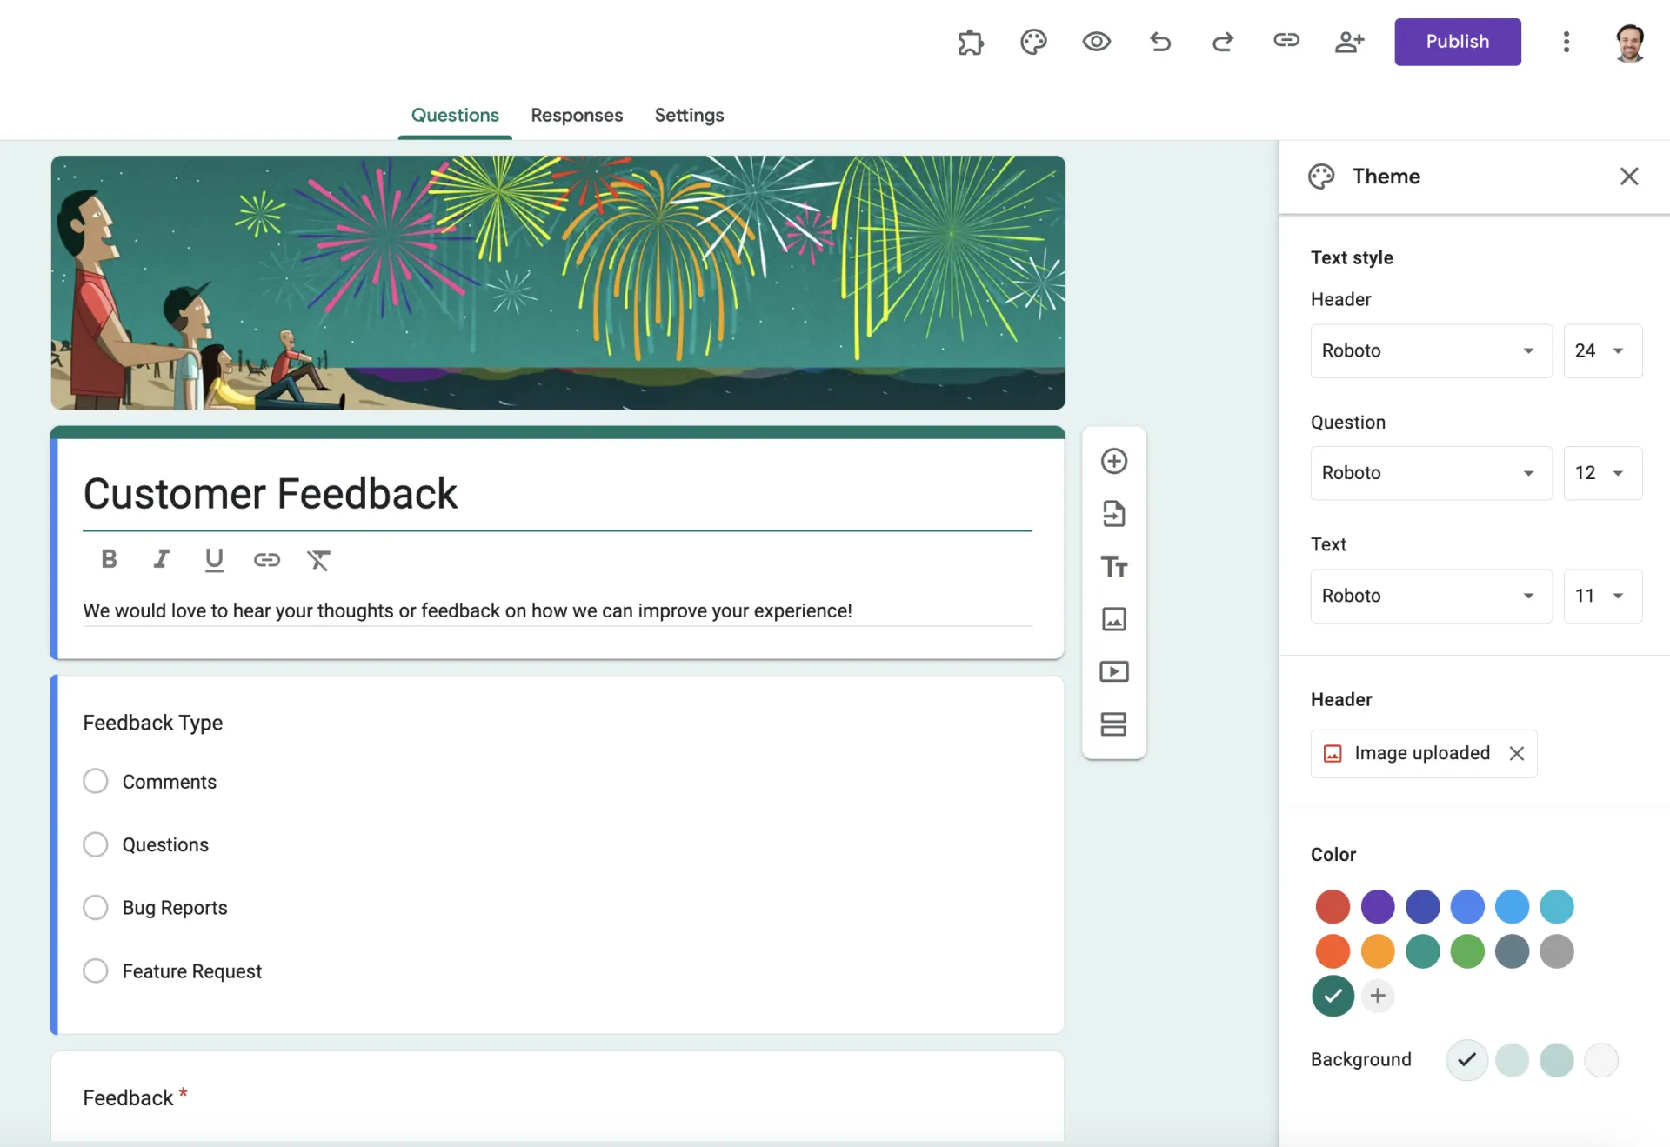Viewport: 1670px width, 1147px height.
Task: Switch to the Settings tab
Action: 689,115
